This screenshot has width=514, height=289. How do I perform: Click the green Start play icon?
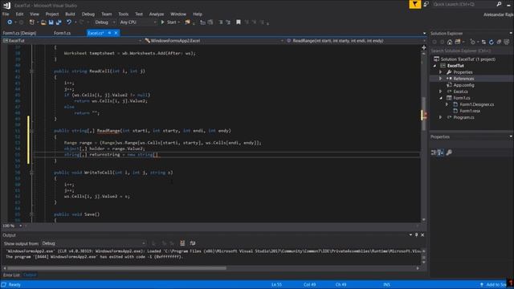[162, 22]
